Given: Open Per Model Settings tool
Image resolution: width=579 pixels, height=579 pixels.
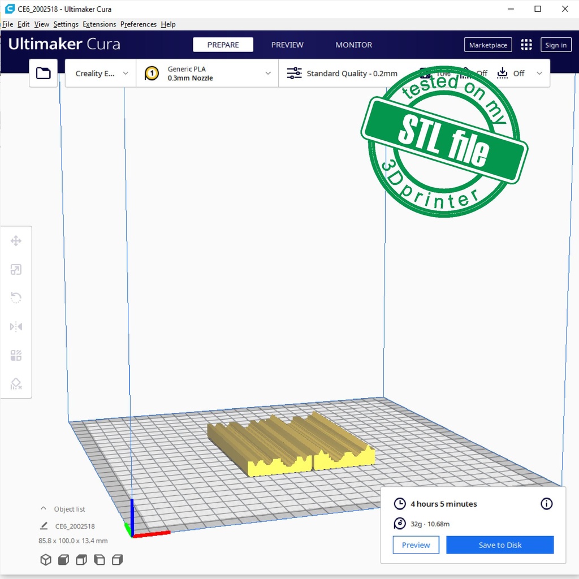Looking at the screenshot, I should pos(16,356).
